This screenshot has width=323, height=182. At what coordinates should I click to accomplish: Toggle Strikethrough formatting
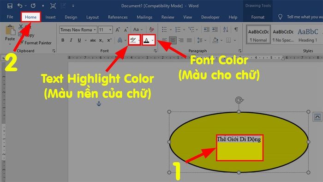[x=93, y=40]
